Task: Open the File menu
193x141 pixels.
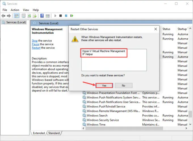Action: pyautogui.click(x=5, y=10)
